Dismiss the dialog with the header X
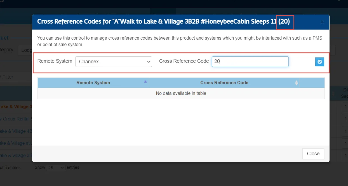This screenshot has width=348, height=186. 322,22
